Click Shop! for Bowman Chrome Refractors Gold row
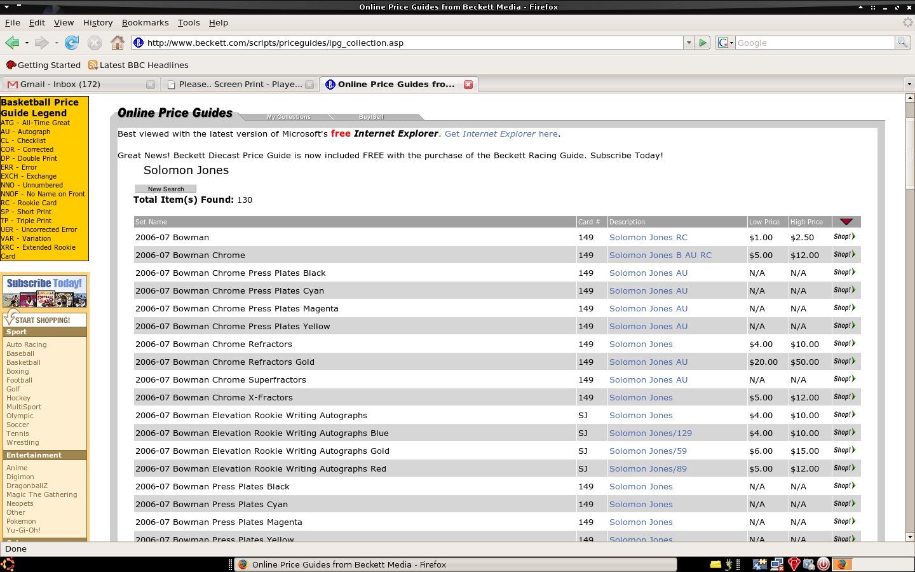This screenshot has width=915, height=572. (844, 361)
